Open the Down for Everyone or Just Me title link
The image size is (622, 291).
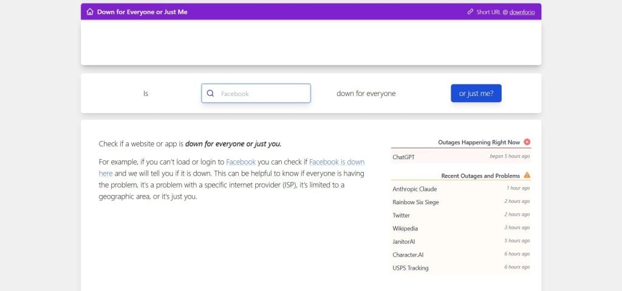click(x=142, y=12)
